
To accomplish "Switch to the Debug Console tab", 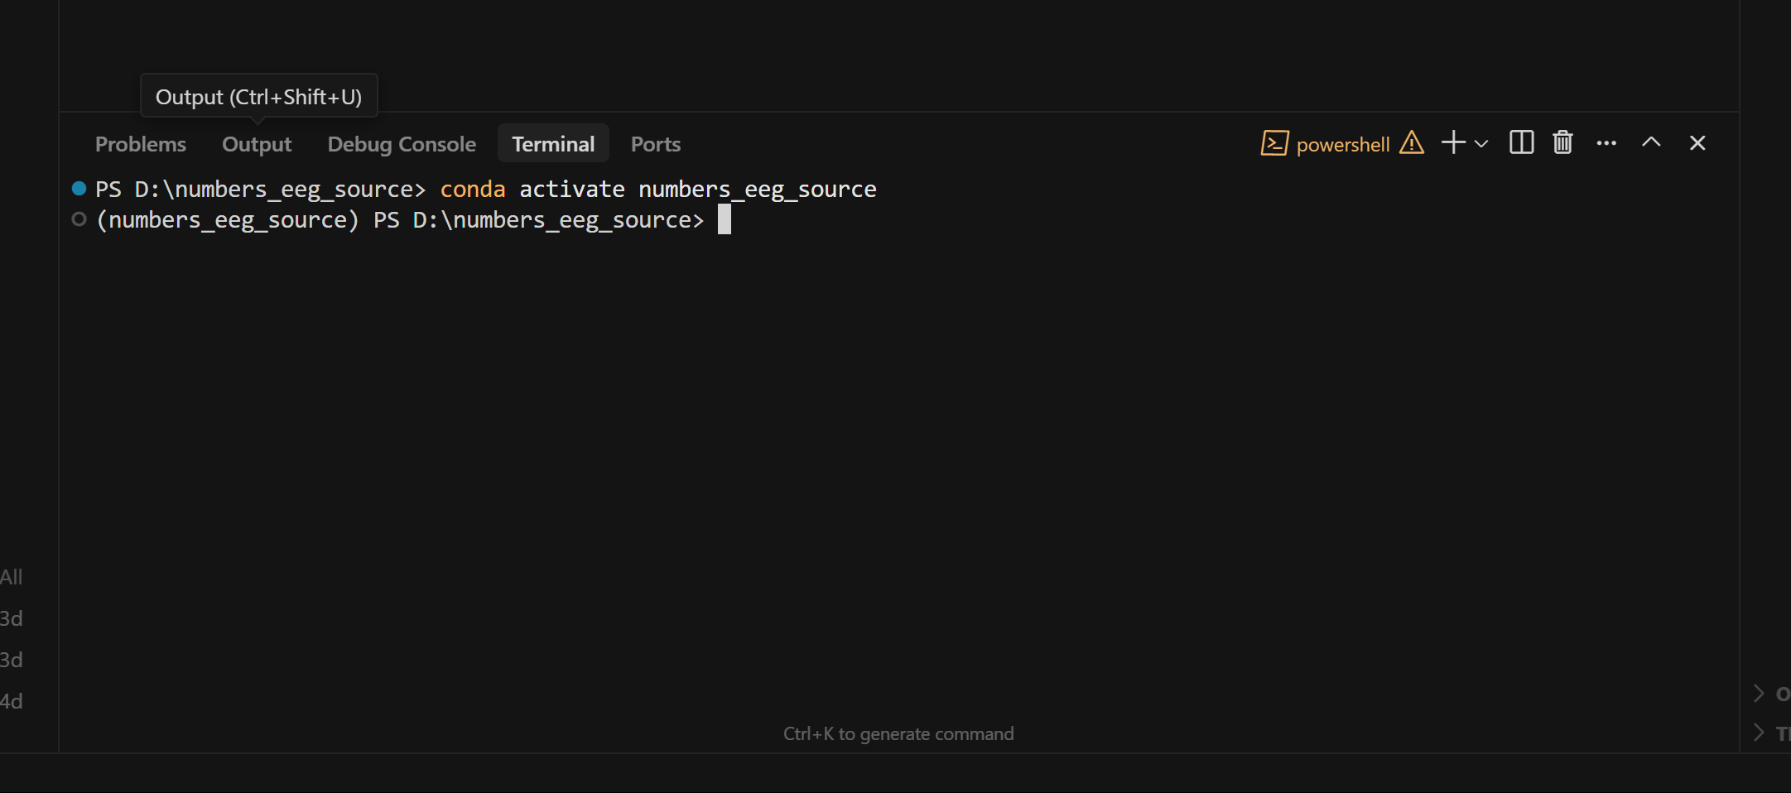I will click(x=401, y=143).
